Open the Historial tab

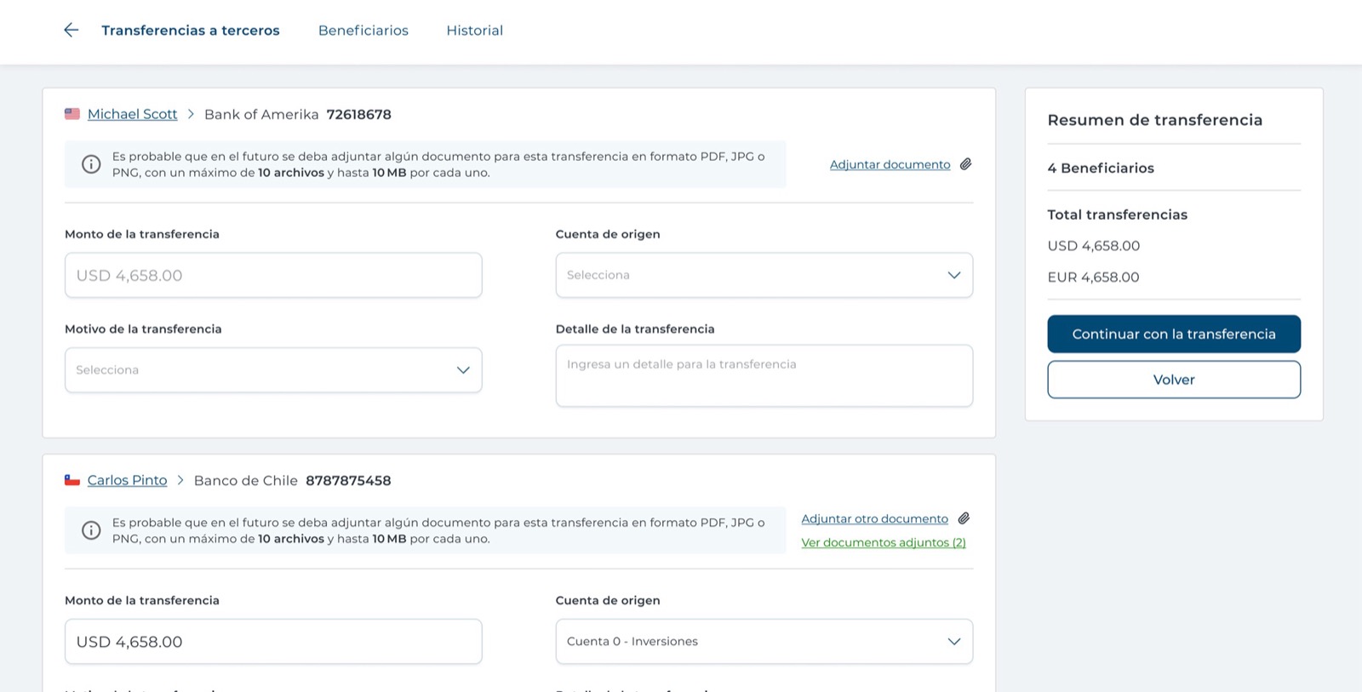pyautogui.click(x=475, y=31)
